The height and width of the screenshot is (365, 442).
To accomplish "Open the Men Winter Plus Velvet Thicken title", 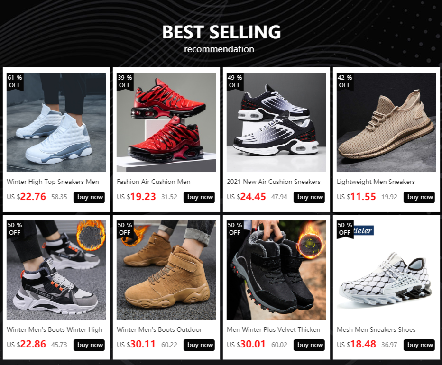I will click(274, 329).
